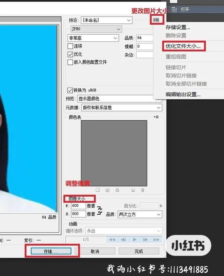Choose 存储设置... from the optimize menu
This screenshot has width=224, height=276.
click(178, 27)
